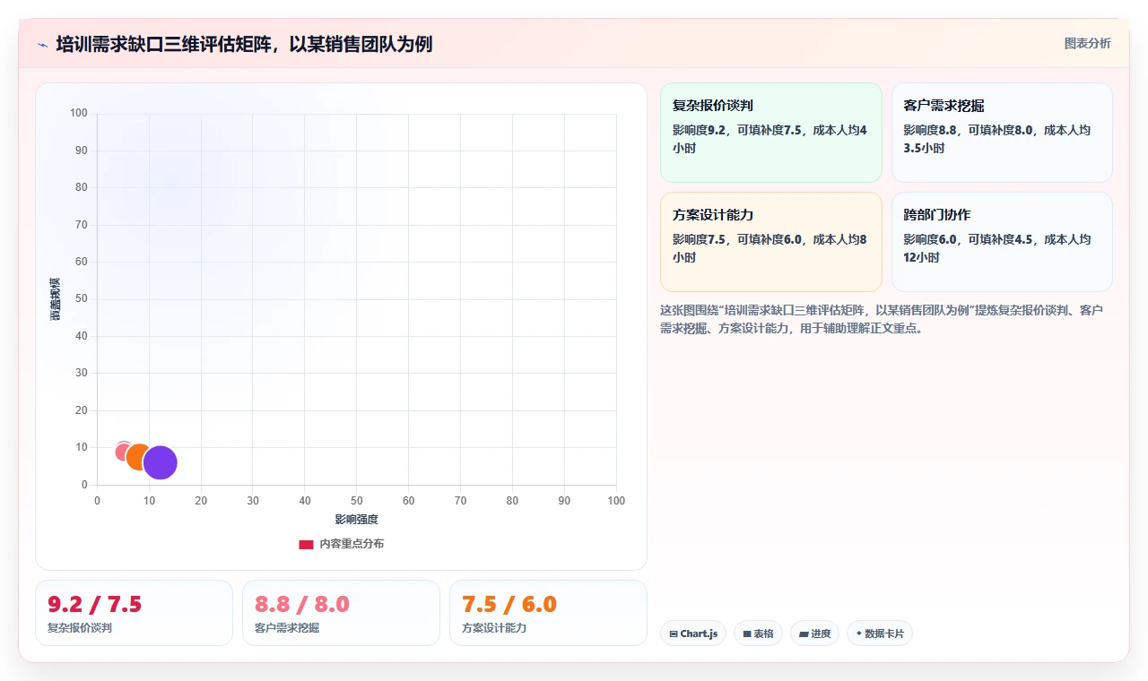Open the 复杂报价谈判 card
The width and height of the screenshot is (1148, 681).
771,133
